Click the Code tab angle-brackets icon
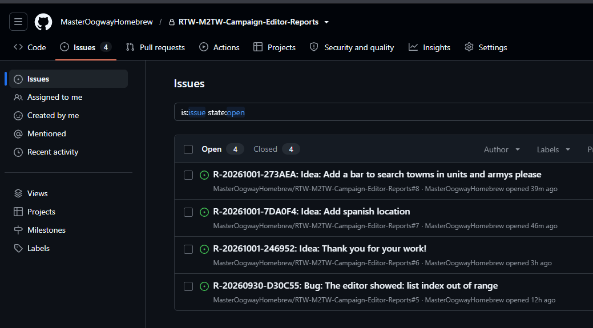 (18, 47)
